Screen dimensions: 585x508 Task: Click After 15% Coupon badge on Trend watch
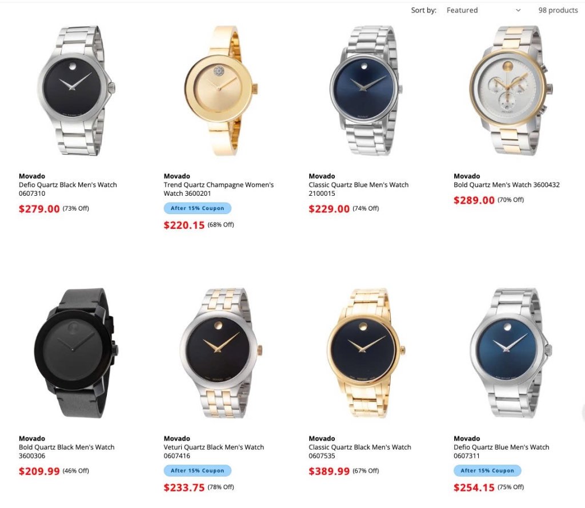[x=197, y=208]
